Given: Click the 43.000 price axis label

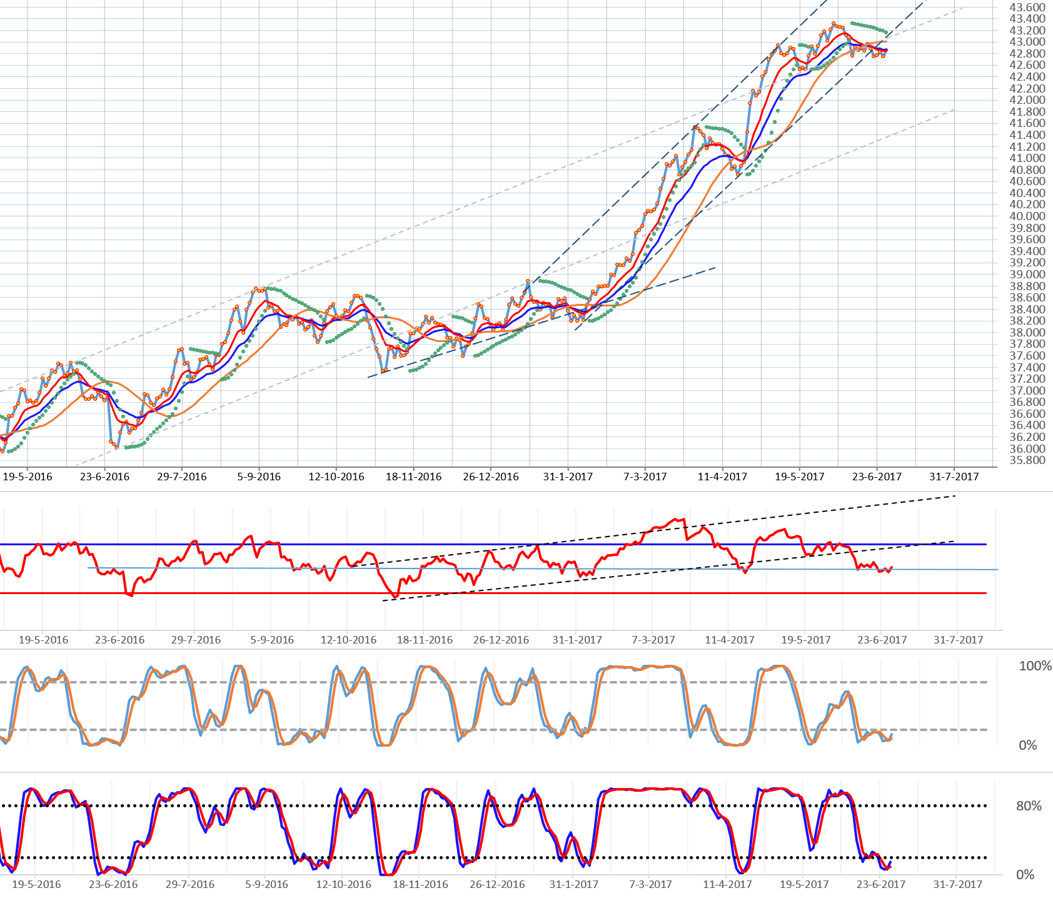Looking at the screenshot, I should coord(1027,42).
